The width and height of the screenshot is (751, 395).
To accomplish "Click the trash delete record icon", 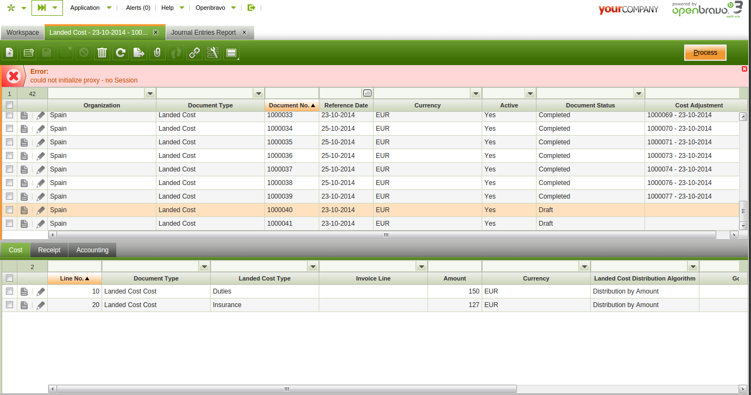I will pos(102,53).
